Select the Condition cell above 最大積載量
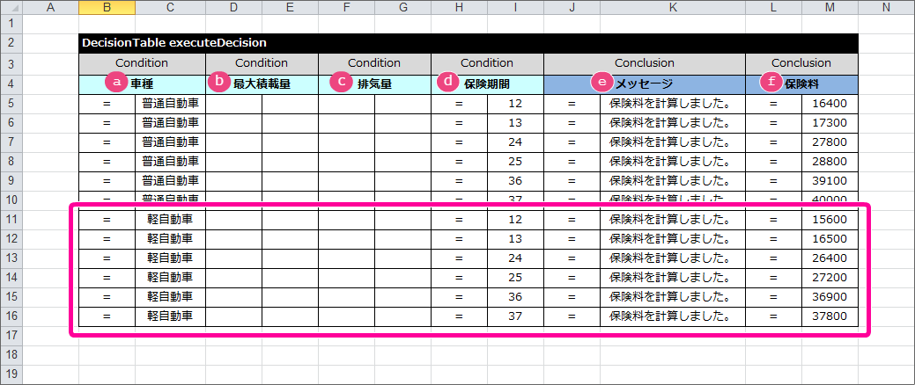Screen dimensions: 915x385 [262, 63]
